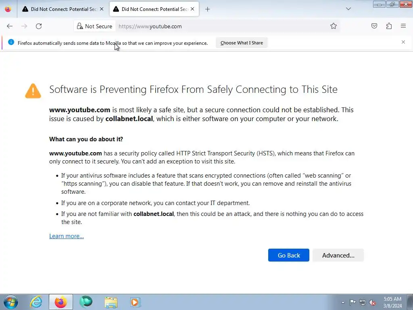Close the active Did Not Connect tab

point(192,9)
